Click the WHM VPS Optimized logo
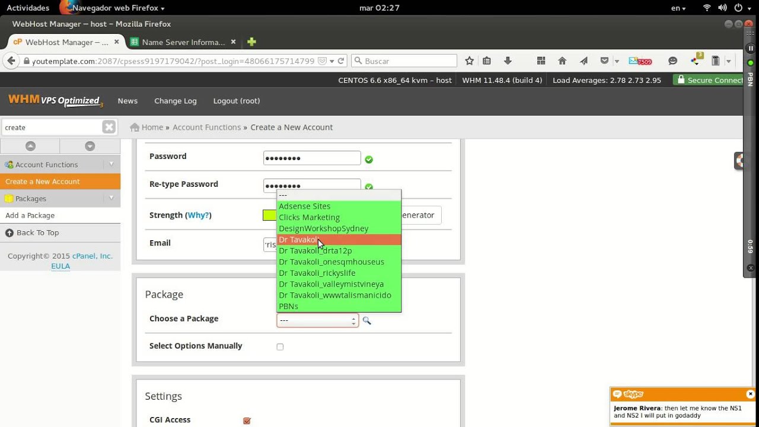 [55, 101]
